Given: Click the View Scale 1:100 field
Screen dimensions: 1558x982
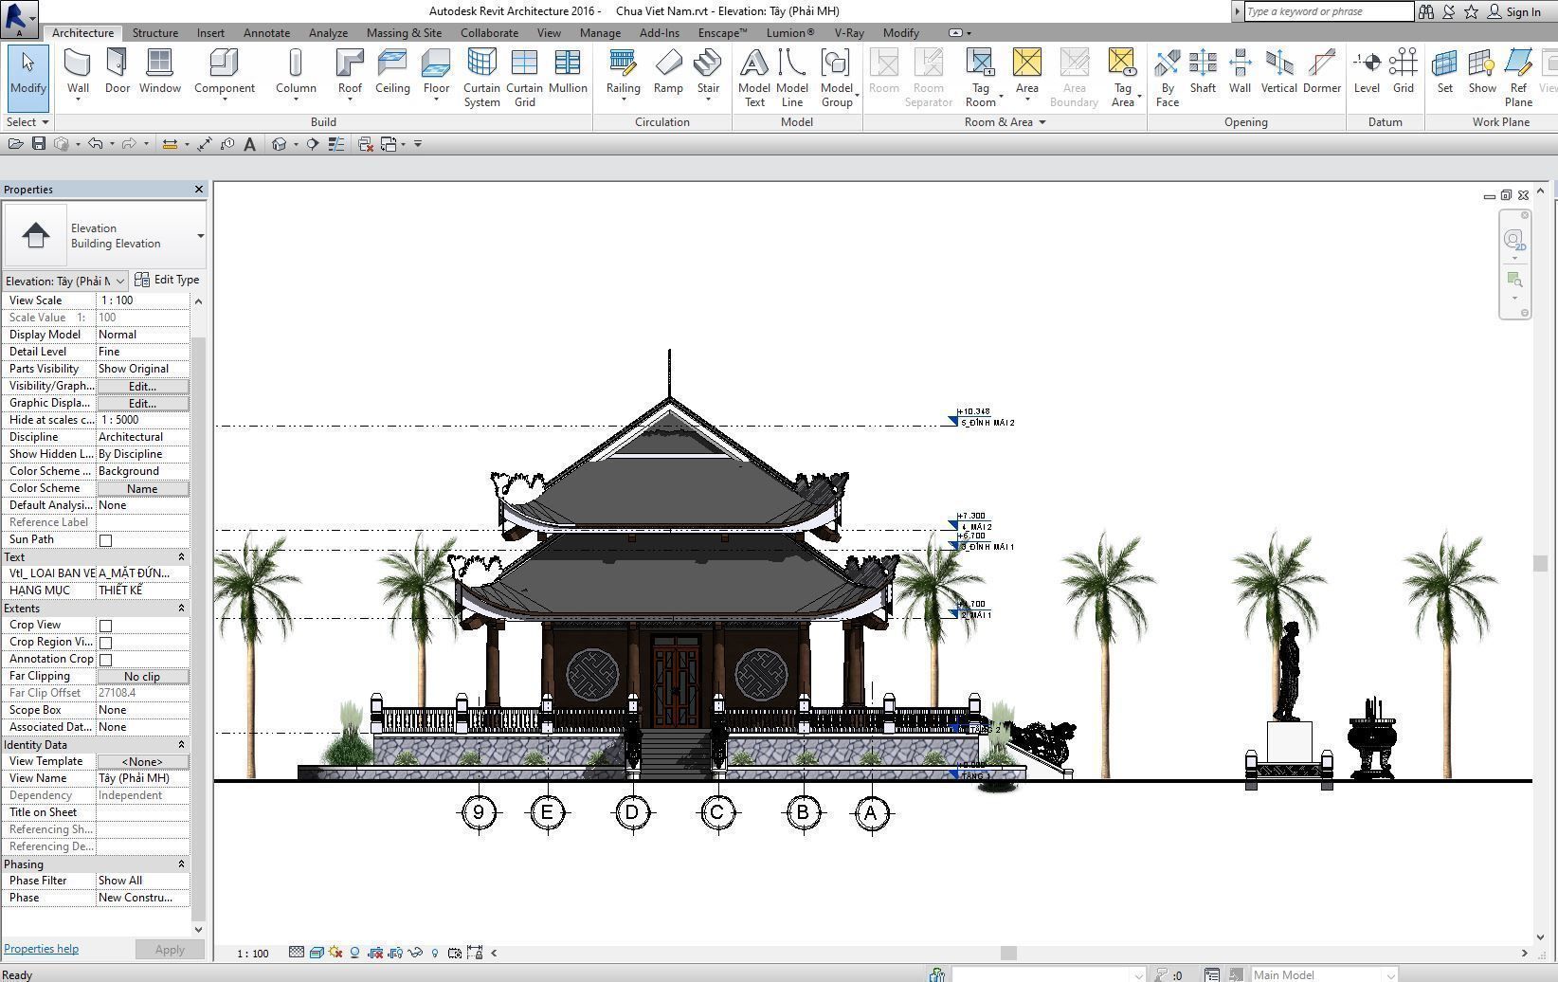Looking at the screenshot, I should point(142,300).
